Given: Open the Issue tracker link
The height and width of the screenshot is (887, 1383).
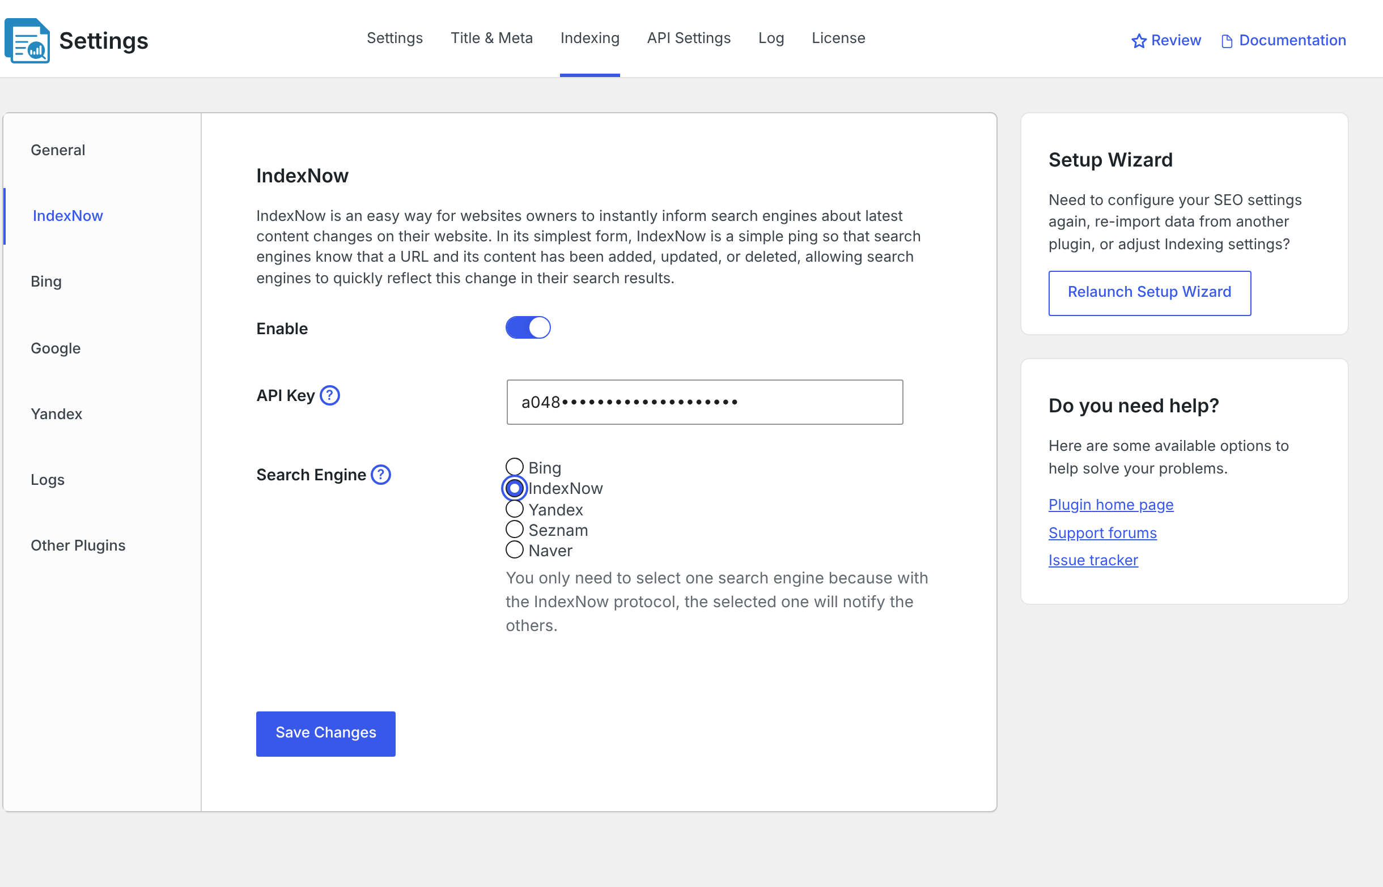Looking at the screenshot, I should point(1093,560).
